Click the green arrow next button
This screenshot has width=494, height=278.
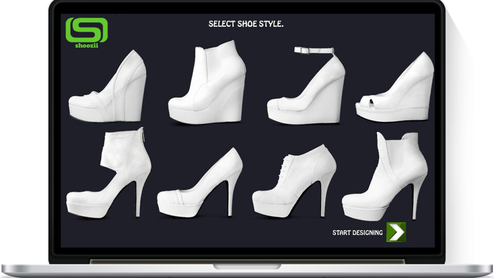[x=396, y=232]
